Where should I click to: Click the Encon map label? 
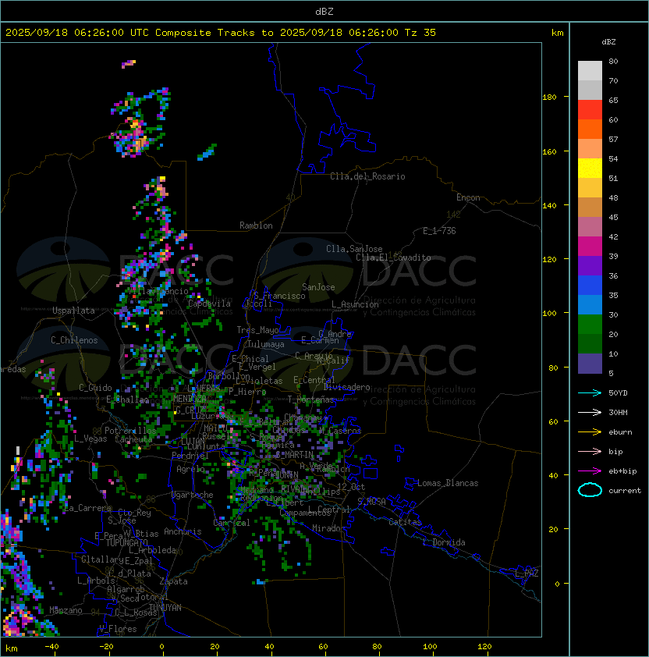click(x=468, y=197)
